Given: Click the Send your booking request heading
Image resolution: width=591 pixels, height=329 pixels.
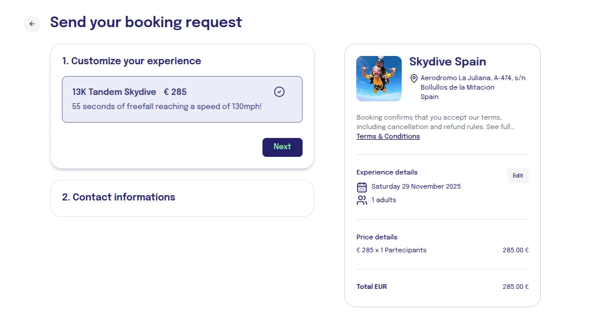Looking at the screenshot, I should (146, 22).
